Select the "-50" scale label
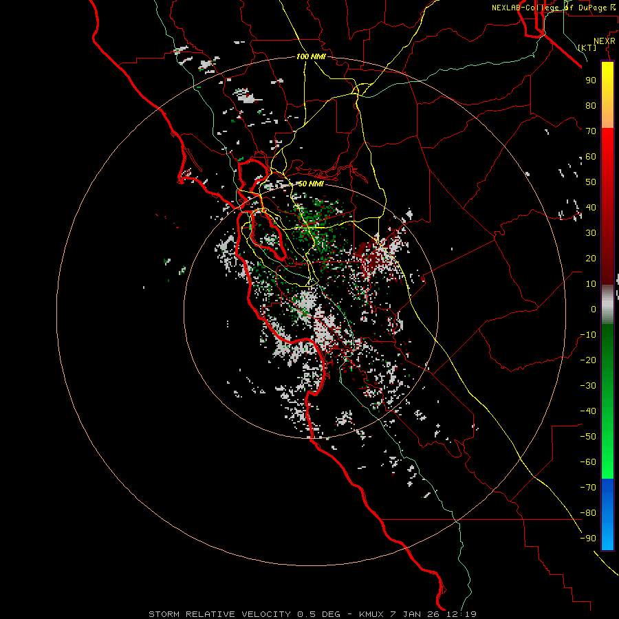The height and width of the screenshot is (619, 619). tap(588, 437)
